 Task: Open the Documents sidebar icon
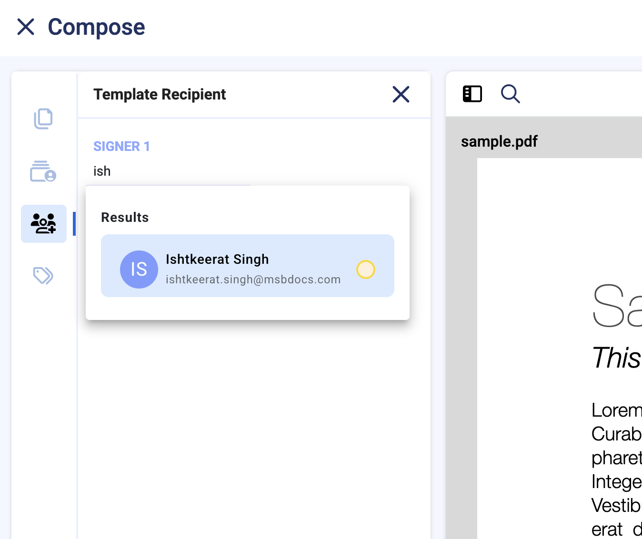point(43,119)
